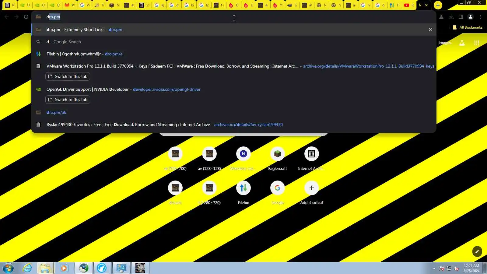Open the media player taskbar icon

point(64,268)
